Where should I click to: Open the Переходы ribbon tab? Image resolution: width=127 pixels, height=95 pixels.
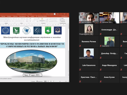point(3,16)
